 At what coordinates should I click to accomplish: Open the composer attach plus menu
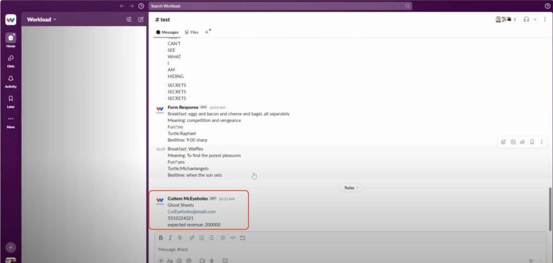(160, 260)
